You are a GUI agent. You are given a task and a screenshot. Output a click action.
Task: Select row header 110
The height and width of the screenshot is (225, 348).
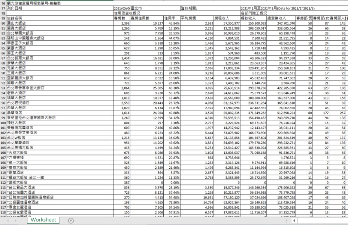pos(3,173)
